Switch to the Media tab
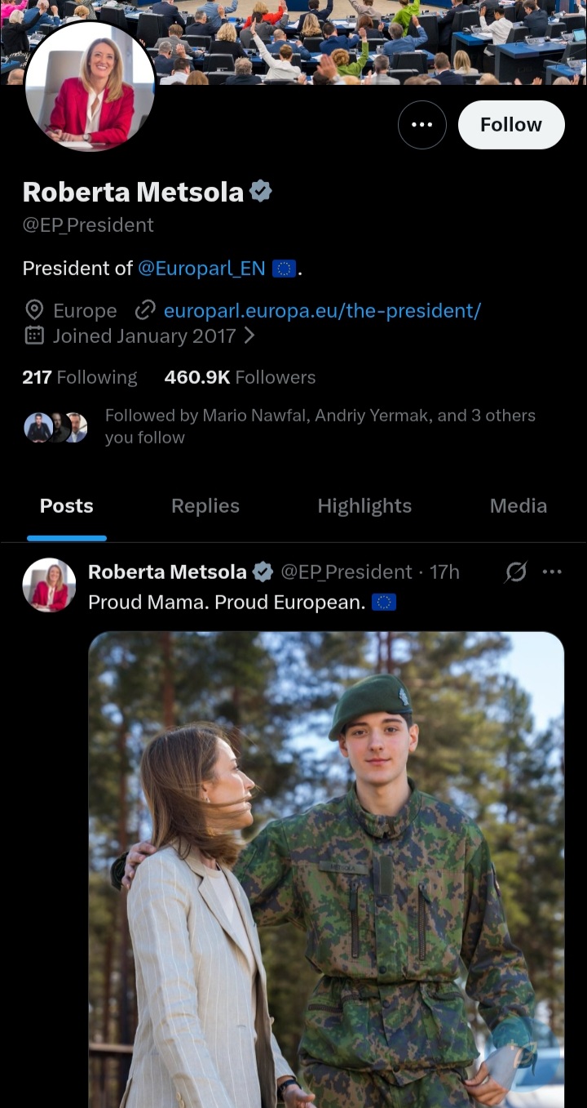 518,506
